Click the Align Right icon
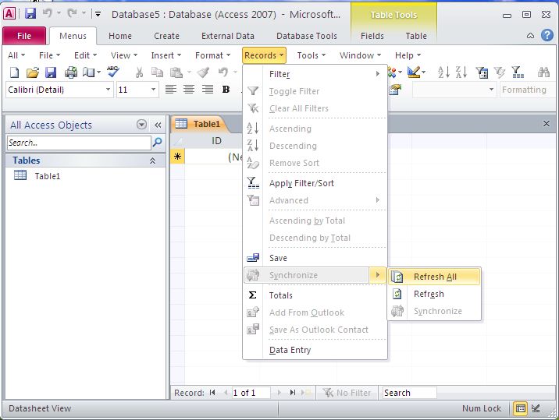Image resolution: width=559 pixels, height=420 pixels. [x=208, y=90]
